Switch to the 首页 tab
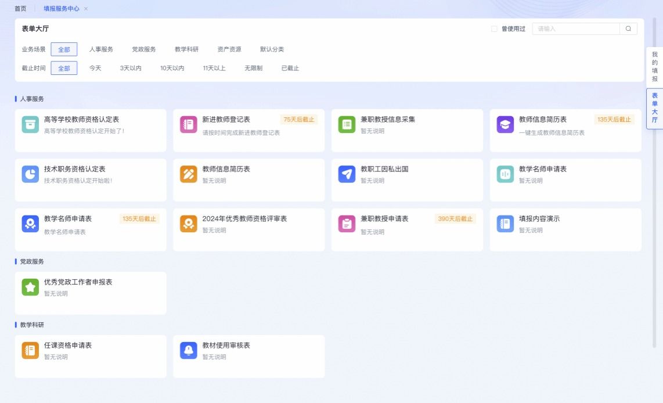This screenshot has height=403, width=663. pos(20,9)
